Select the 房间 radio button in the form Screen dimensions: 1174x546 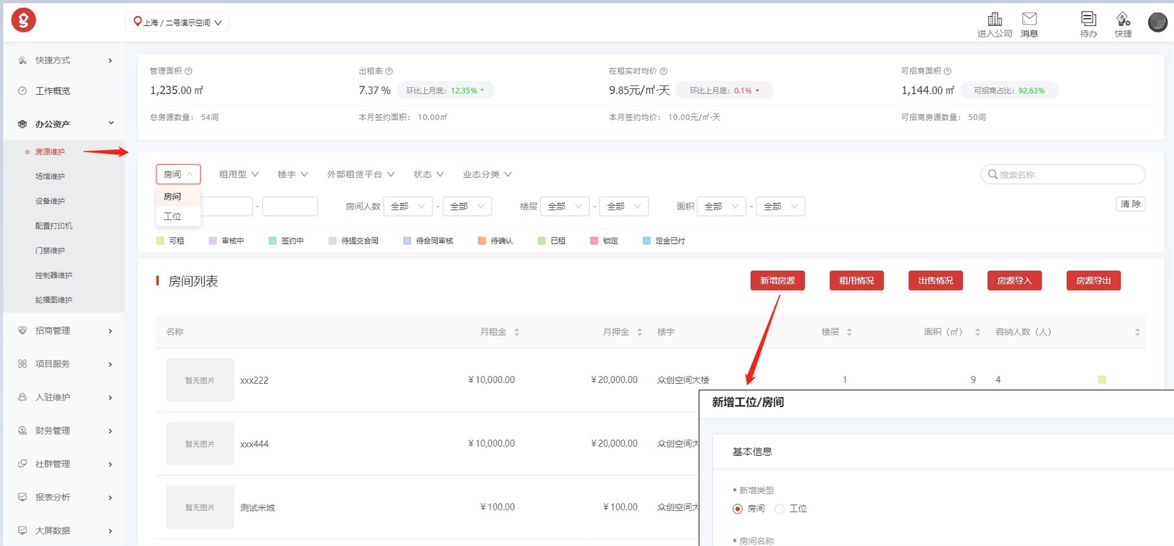click(738, 509)
